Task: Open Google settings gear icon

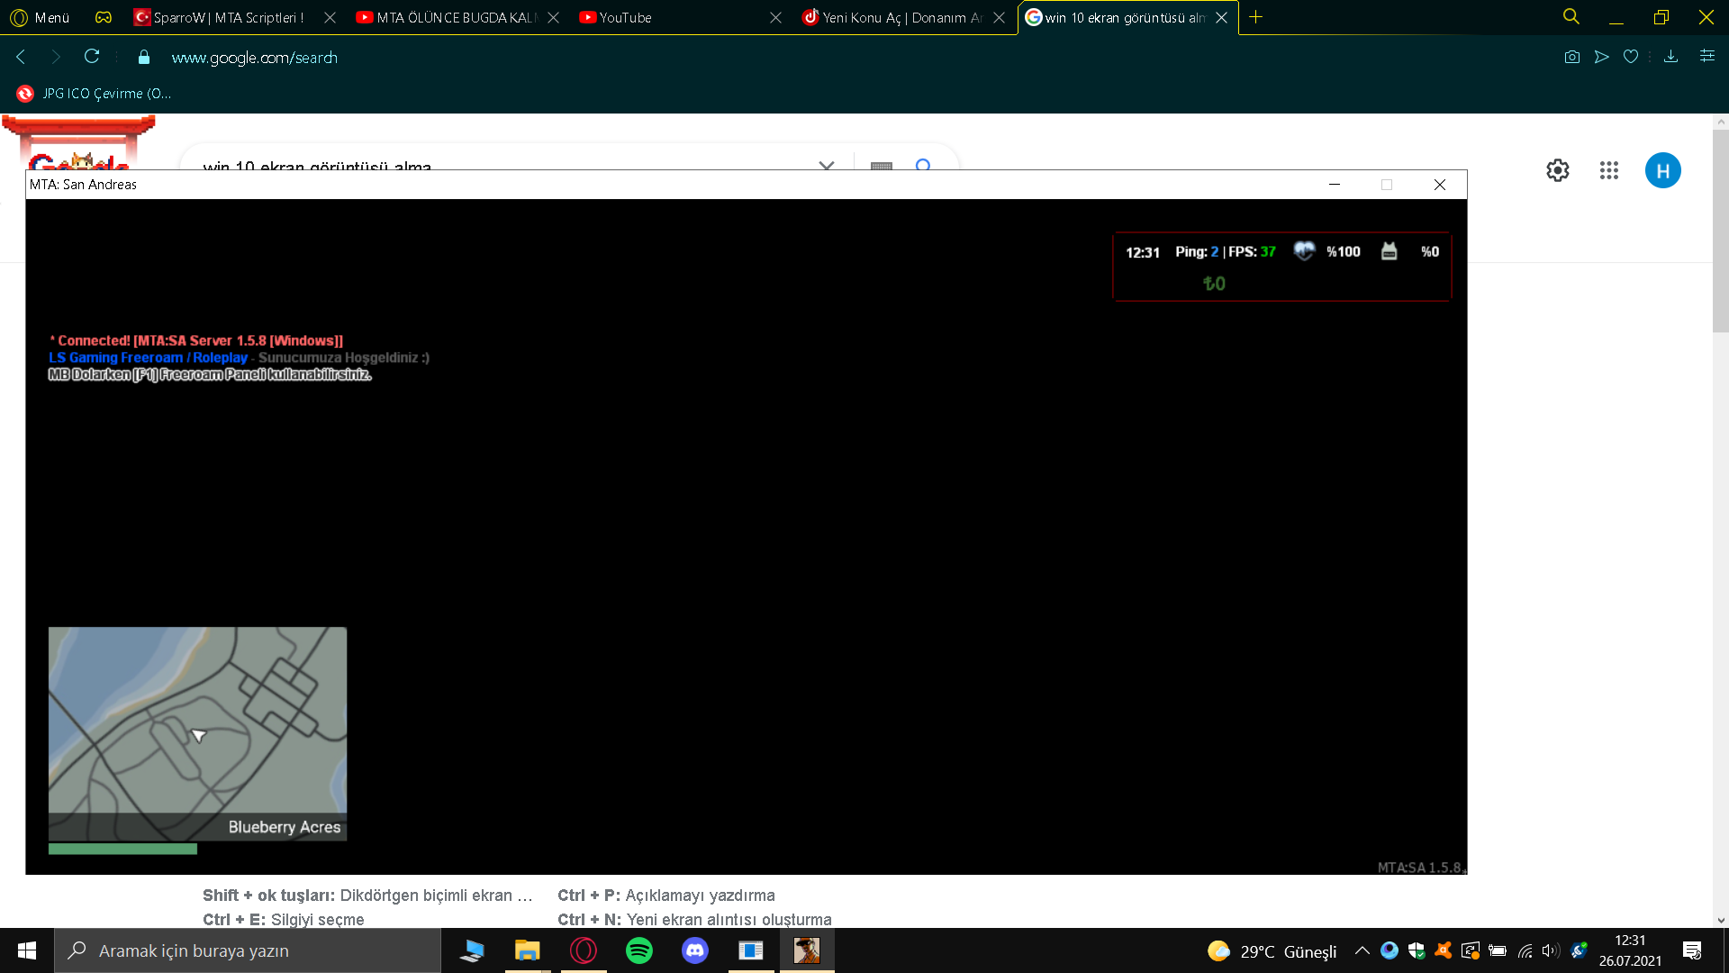Action: pos(1557,170)
